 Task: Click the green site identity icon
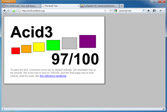click(x=14, y=11)
